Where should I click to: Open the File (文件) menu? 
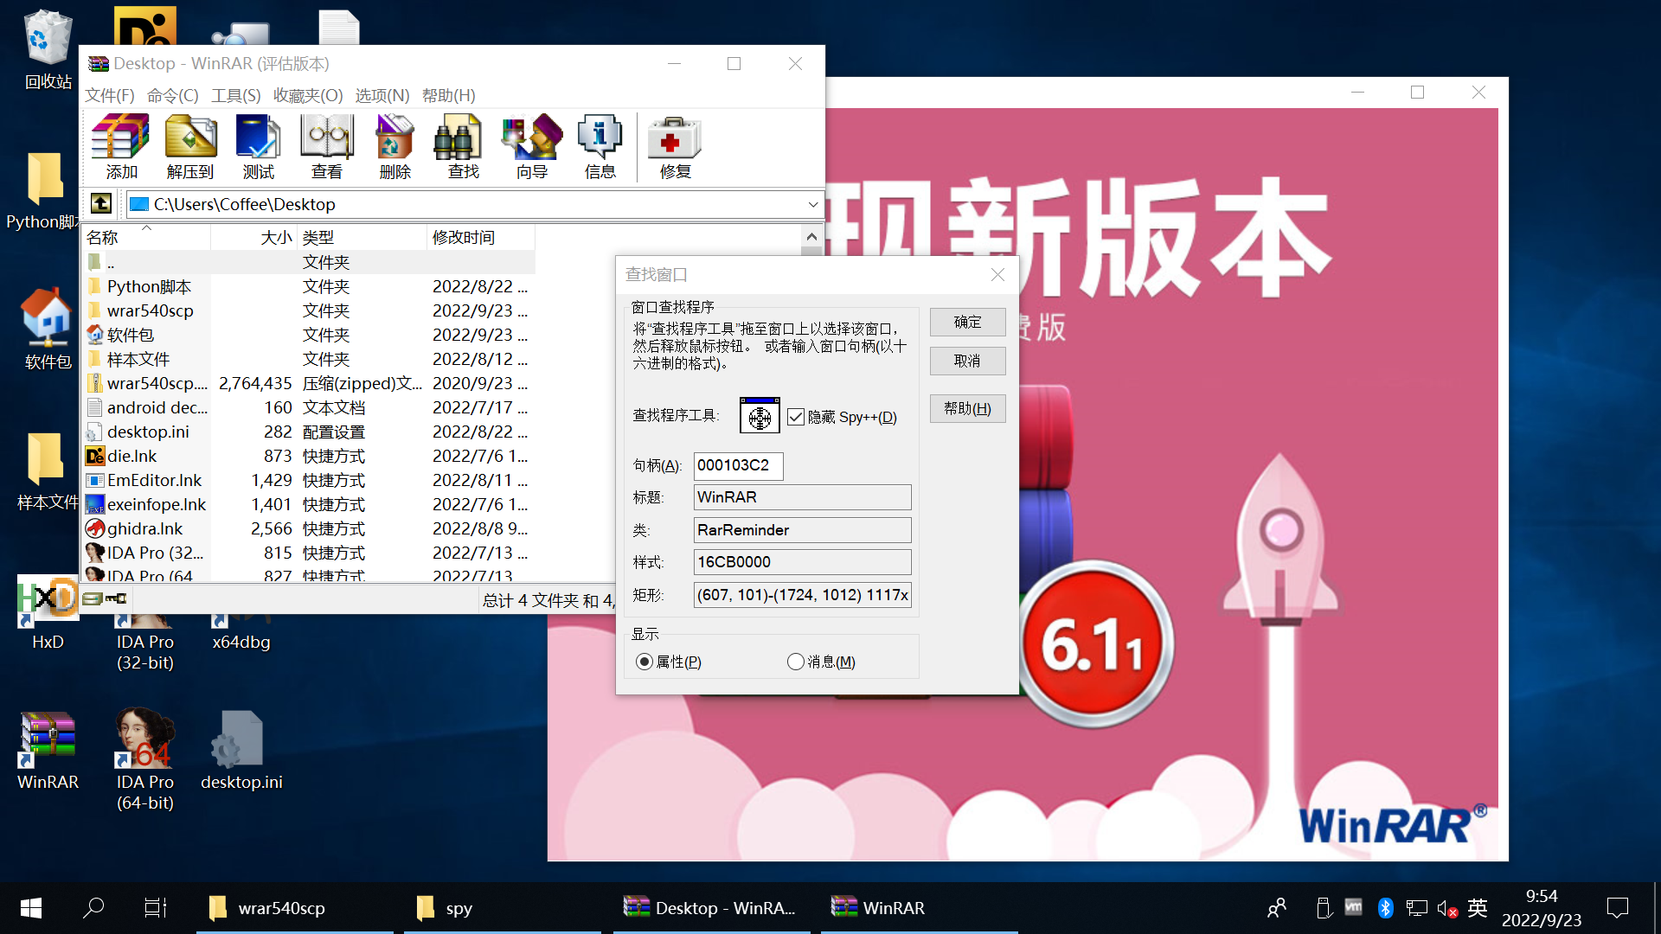110,95
